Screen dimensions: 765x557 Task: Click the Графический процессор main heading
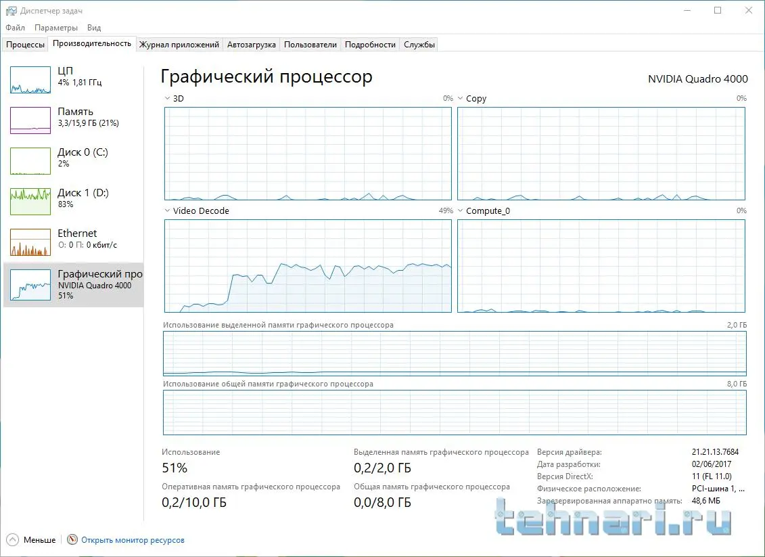tap(266, 77)
